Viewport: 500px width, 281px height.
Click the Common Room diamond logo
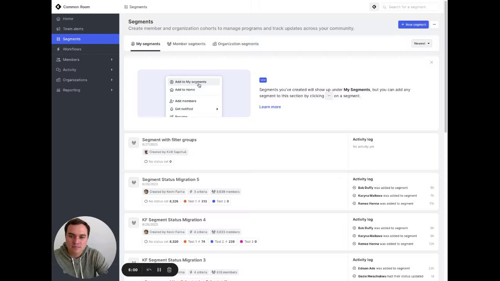click(x=58, y=7)
